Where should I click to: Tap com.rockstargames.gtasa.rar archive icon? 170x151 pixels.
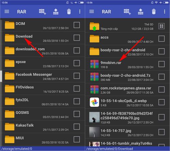click(x=94, y=89)
